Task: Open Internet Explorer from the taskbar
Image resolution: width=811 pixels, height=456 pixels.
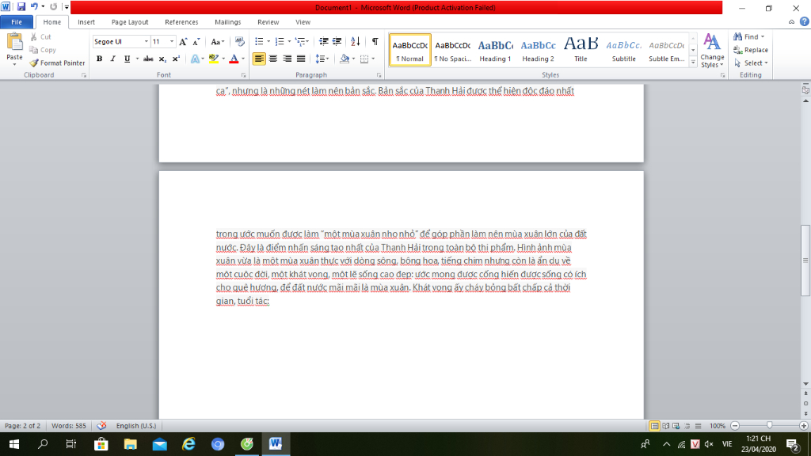Action: point(188,444)
